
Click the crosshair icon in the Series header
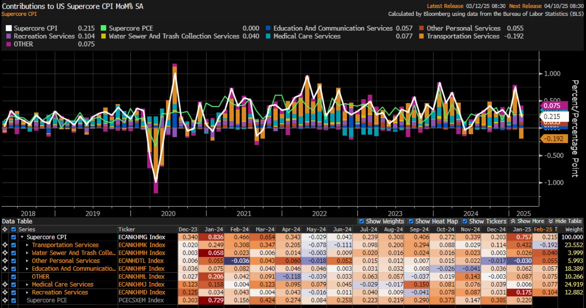[x=5, y=229]
